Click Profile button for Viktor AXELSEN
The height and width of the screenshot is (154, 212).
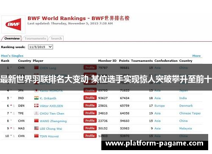pyautogui.click(x=90, y=106)
